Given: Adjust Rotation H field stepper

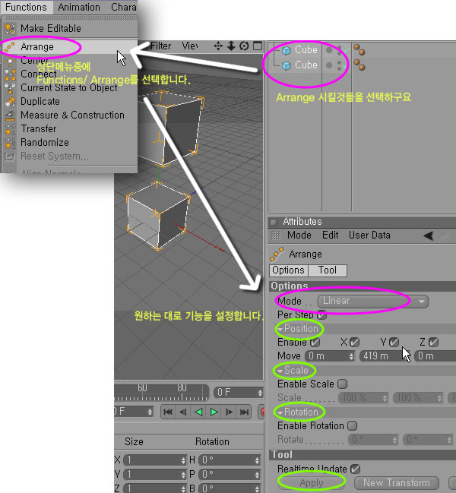Looking at the screenshot, I should [257, 460].
